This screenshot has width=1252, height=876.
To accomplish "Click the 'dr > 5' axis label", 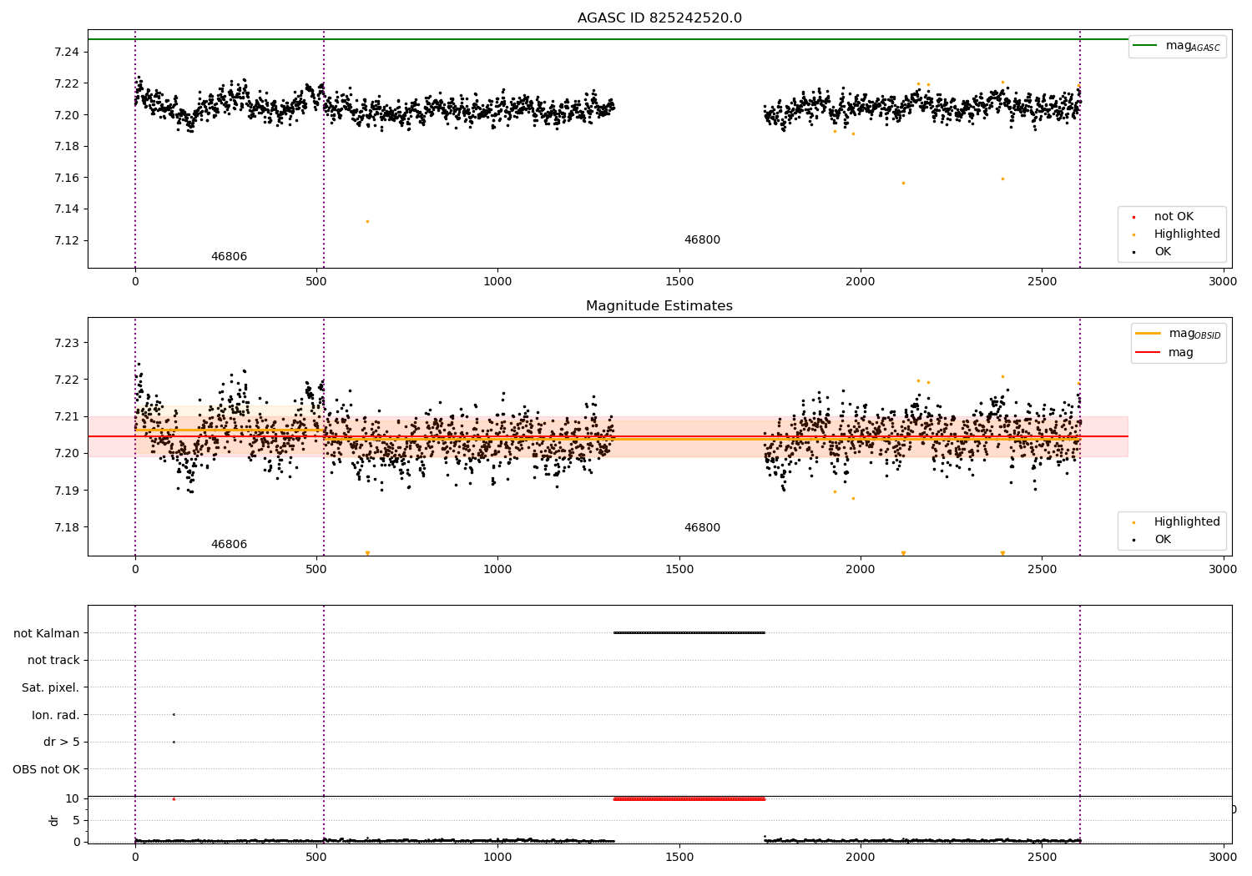I will [61, 743].
